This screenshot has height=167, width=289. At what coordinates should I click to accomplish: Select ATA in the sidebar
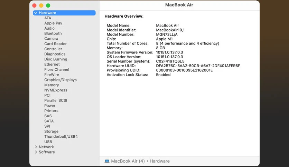(48, 18)
